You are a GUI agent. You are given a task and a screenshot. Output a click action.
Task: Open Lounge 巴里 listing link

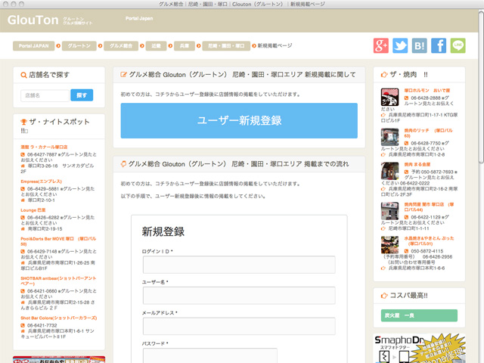33,210
